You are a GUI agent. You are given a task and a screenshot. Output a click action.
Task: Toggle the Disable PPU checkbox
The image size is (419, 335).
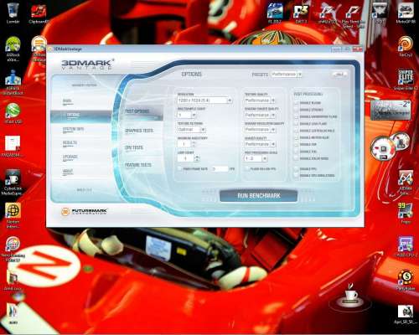pos(296,169)
